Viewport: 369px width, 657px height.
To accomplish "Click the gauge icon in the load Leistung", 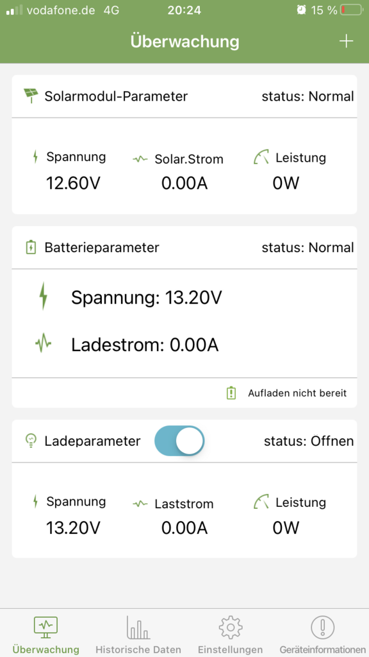I will (x=261, y=502).
